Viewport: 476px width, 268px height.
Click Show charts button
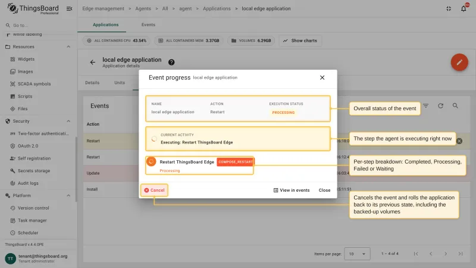click(x=300, y=40)
